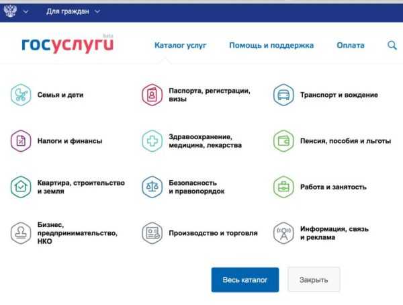403x305 pixels.
Task: Open the passport icon for Паспорта, регистрации, визы
Action: coord(152,95)
